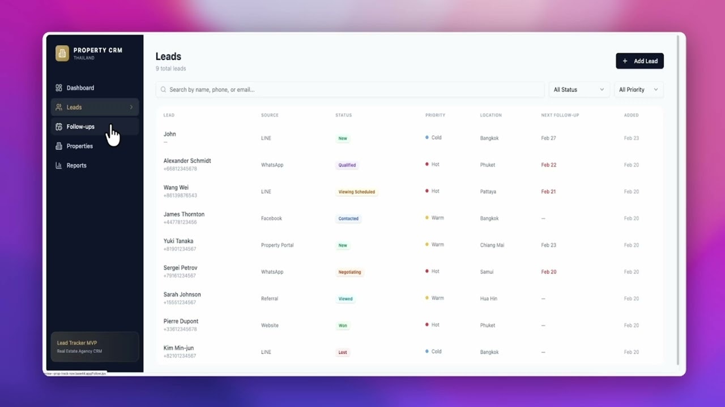
Task: Click the ADDED column header
Action: (x=631, y=115)
